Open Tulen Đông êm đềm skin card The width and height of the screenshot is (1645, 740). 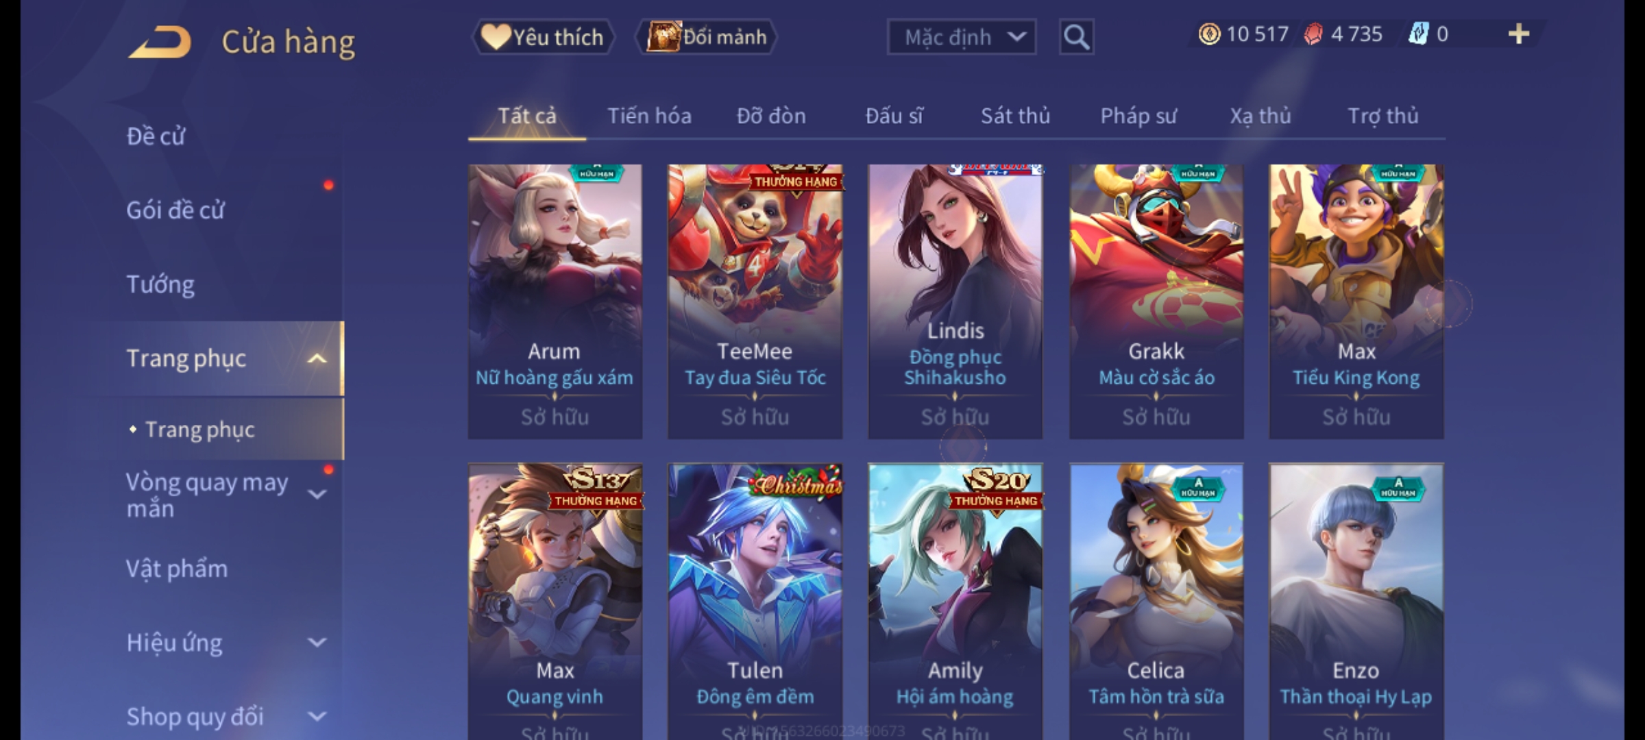pyautogui.click(x=755, y=602)
